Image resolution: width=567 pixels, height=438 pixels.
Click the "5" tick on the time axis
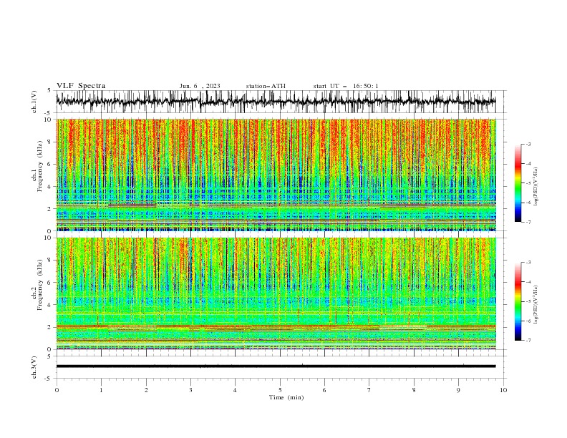(280, 390)
